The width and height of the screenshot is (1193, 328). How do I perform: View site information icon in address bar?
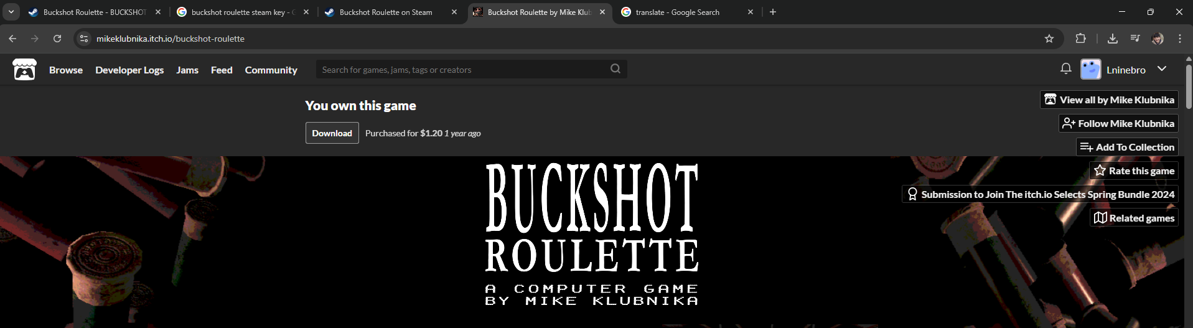pyautogui.click(x=84, y=39)
